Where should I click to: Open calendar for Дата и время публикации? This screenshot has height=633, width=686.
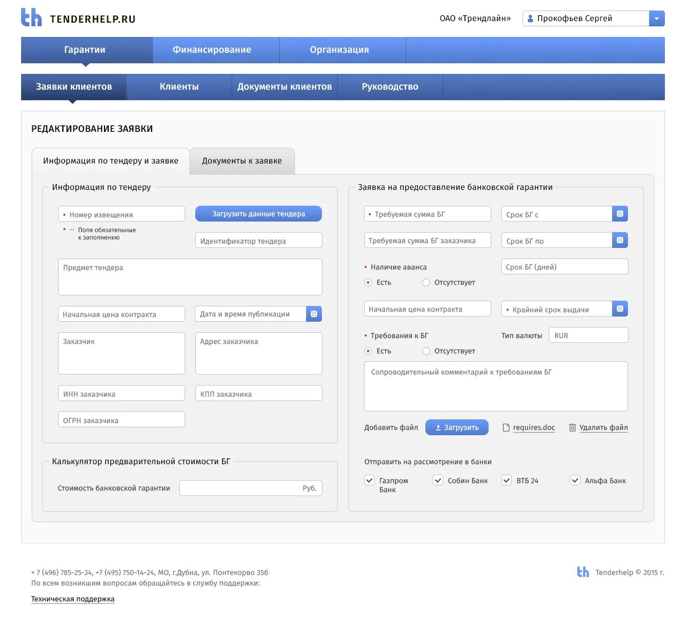point(314,314)
